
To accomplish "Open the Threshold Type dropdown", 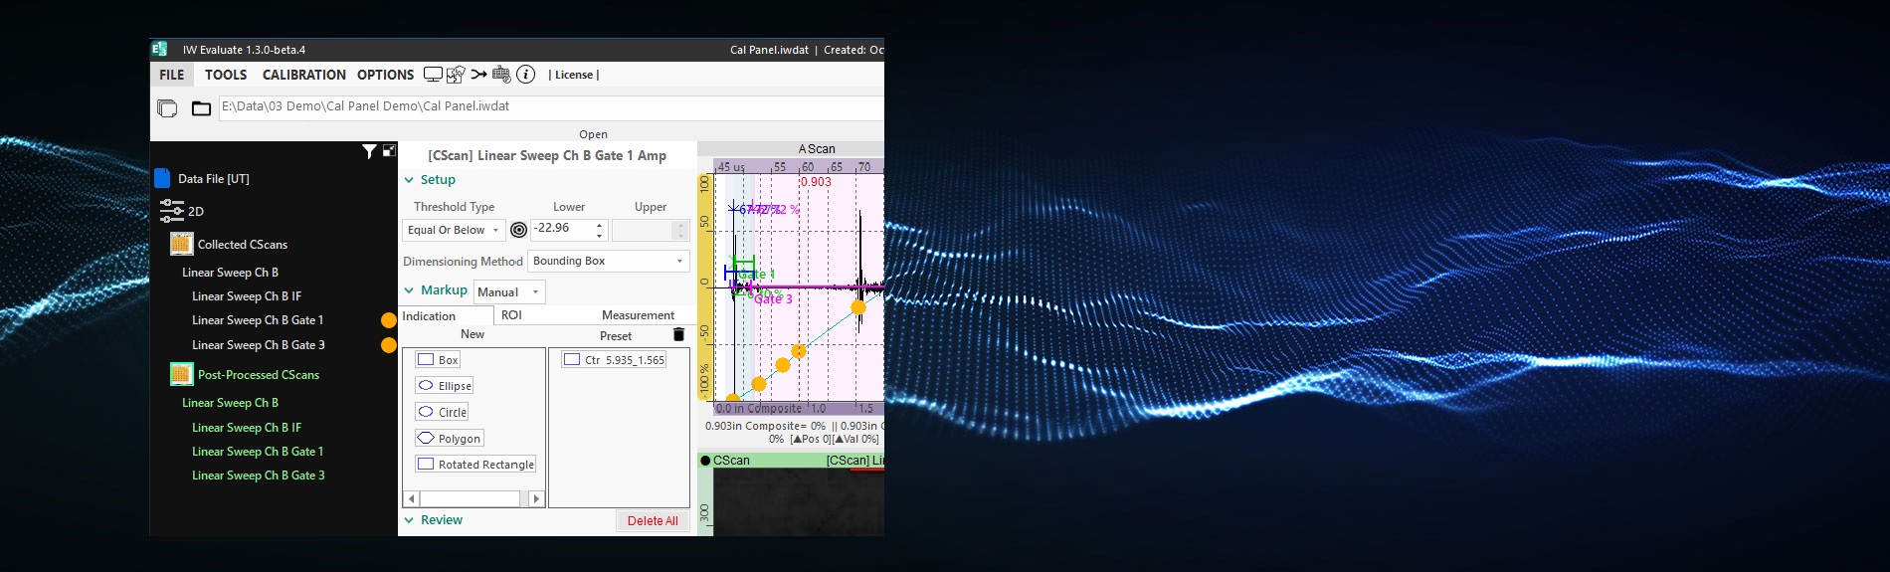I will tap(454, 230).
